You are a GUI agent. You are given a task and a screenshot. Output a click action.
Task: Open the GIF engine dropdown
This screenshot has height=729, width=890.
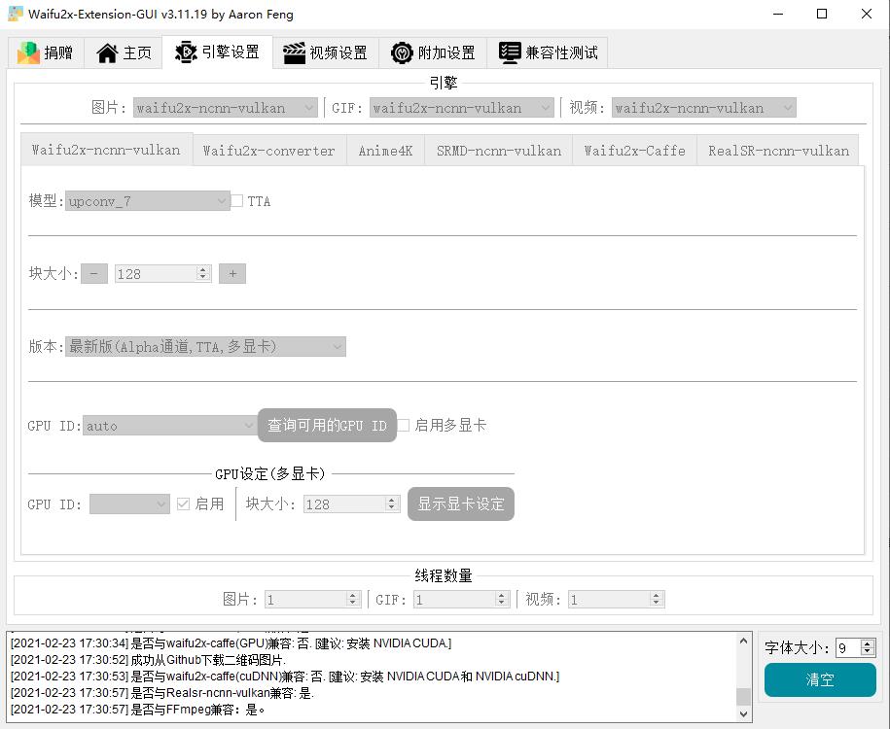(461, 108)
